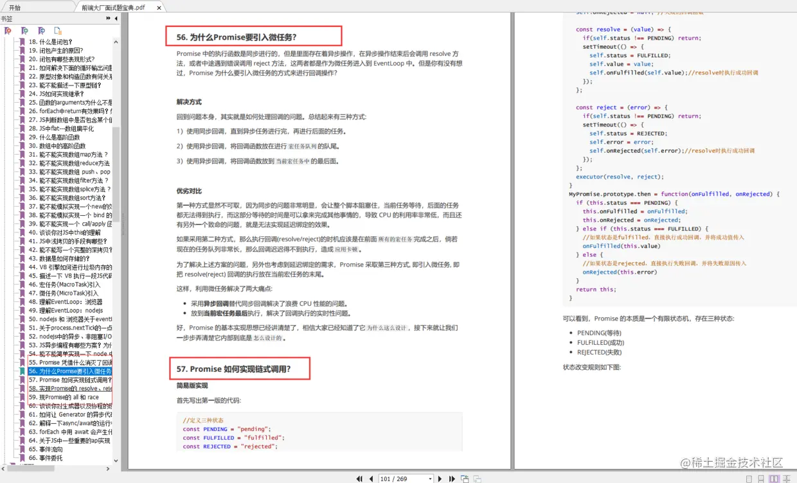Open bookmark 31. 能不能实现数组map方法
The image size is (797, 483).
pyautogui.click(x=68, y=154)
